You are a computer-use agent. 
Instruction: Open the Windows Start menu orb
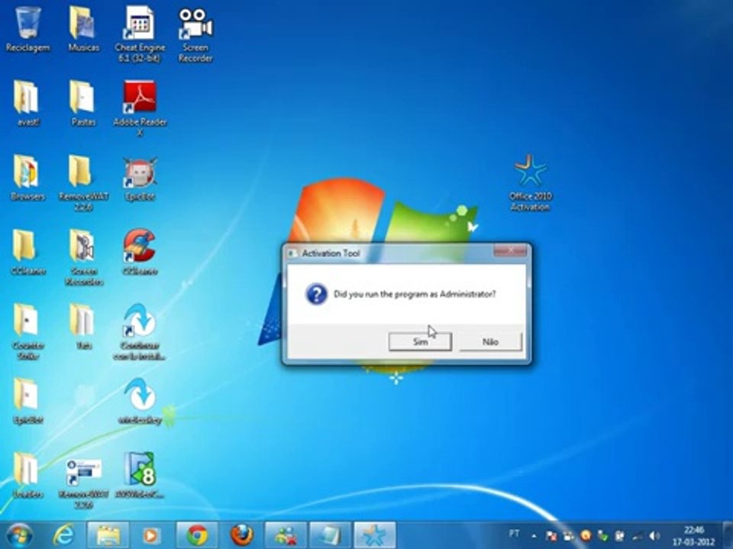[x=20, y=535]
